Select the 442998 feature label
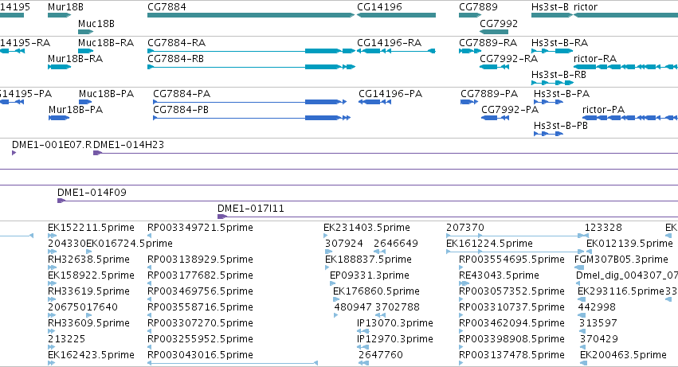 pyautogui.click(x=597, y=307)
